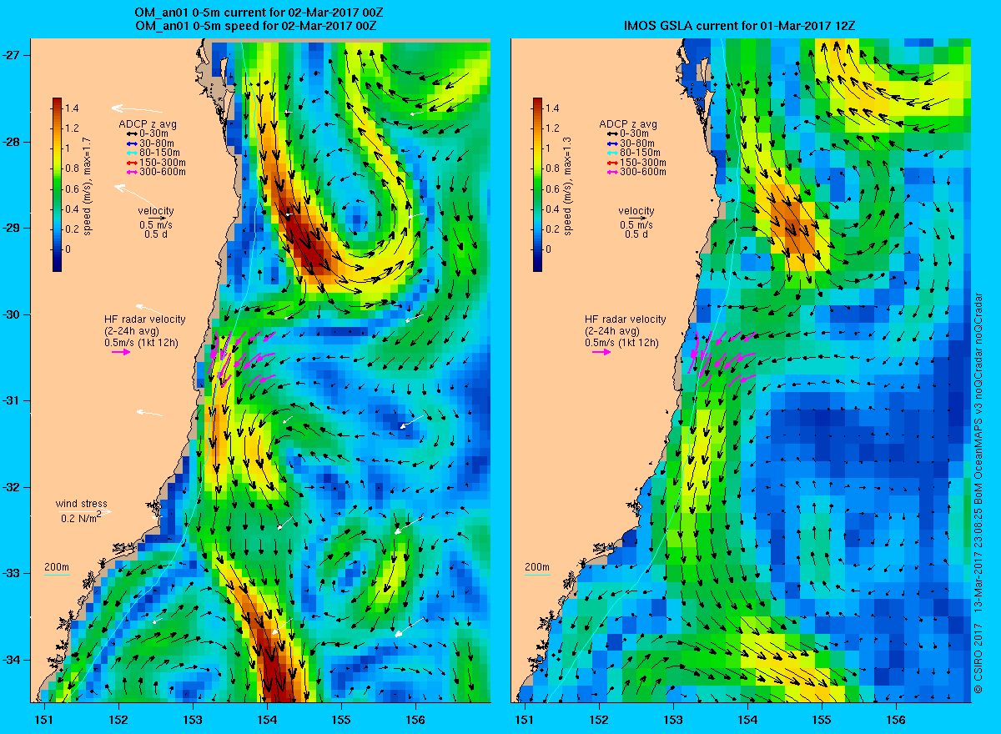This screenshot has height=734, width=1001.
Task: Click '0.5 d' text in IMOS GSLA map
Action: click(x=636, y=234)
